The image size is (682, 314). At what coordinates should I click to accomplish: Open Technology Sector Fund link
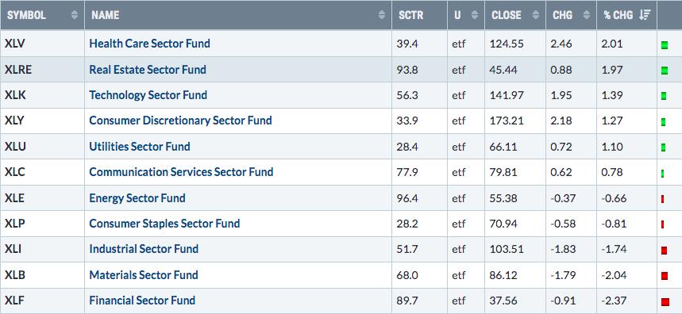(148, 95)
